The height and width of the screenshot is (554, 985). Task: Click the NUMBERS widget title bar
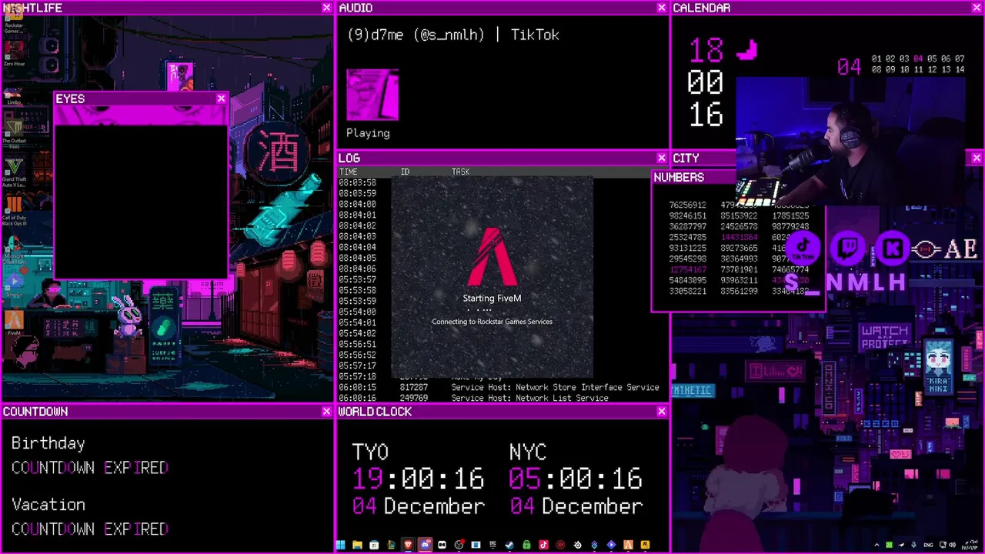[693, 177]
